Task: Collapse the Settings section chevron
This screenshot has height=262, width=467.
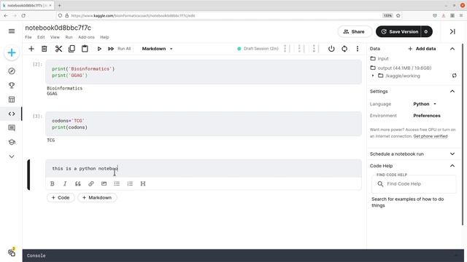Action: 452,92
